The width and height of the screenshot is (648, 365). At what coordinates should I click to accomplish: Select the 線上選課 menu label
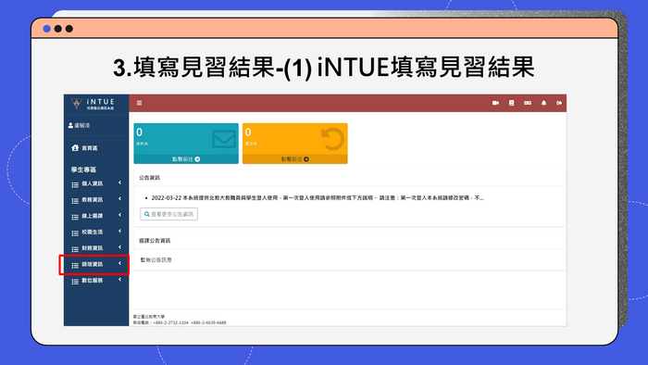tap(93, 216)
